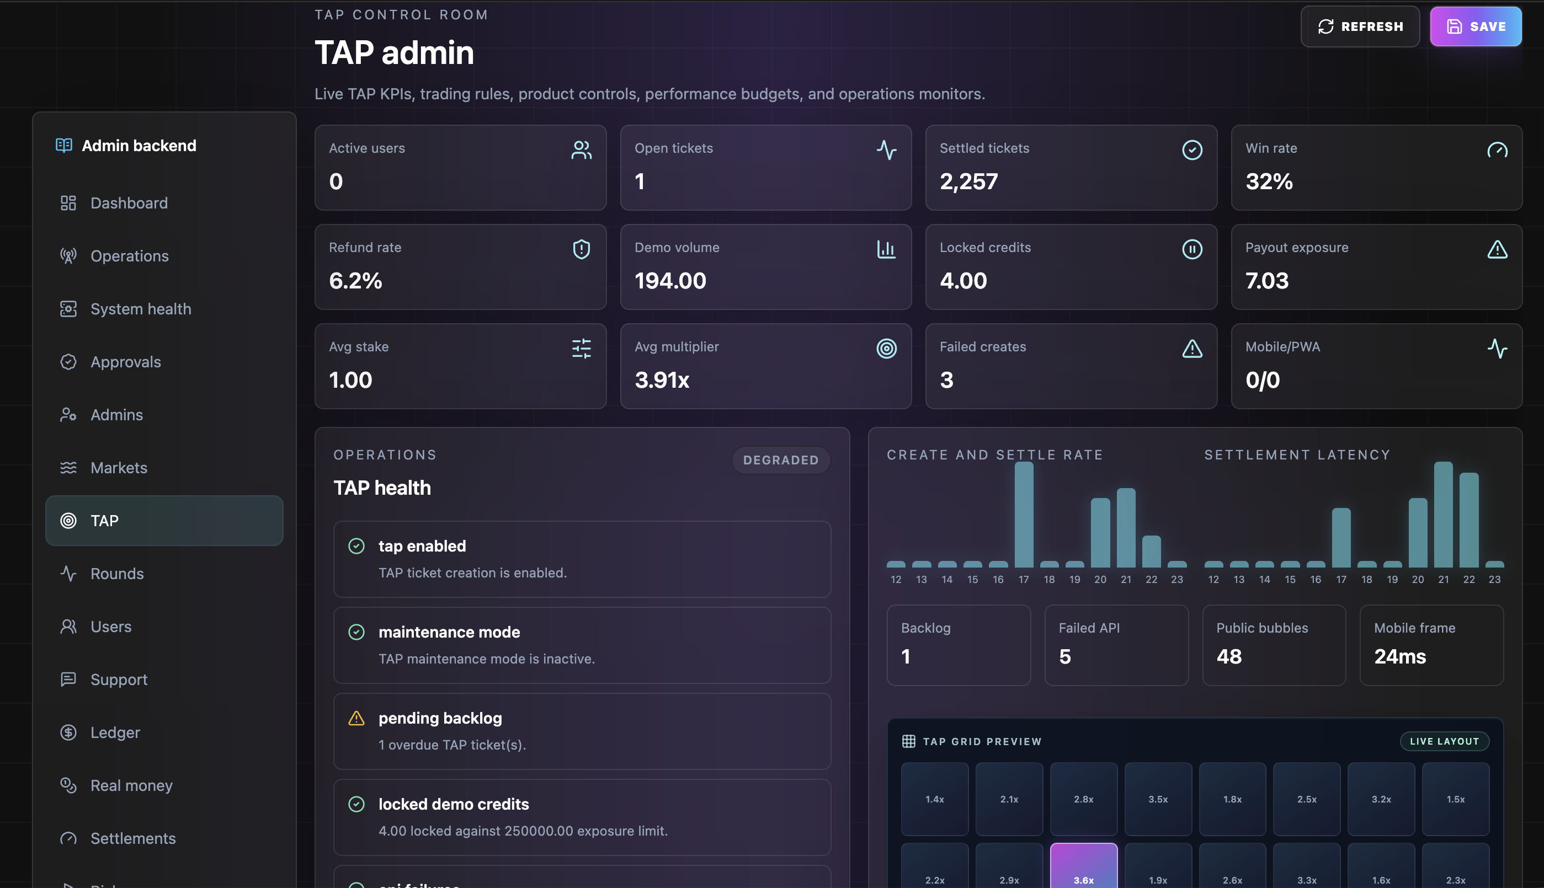Click the '1 overdue TAP ticket(s).' text
This screenshot has width=1544, height=888.
click(x=452, y=745)
